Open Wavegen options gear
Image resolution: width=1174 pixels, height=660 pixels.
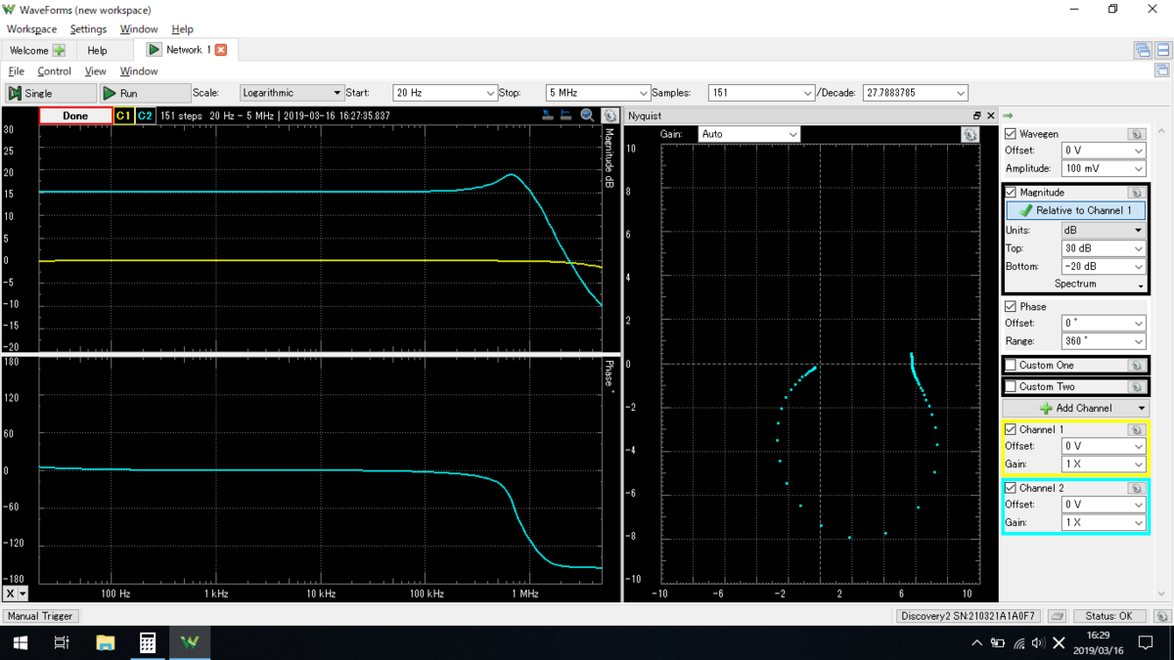point(1136,134)
